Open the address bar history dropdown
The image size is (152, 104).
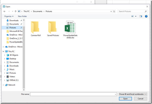coord(111,11)
